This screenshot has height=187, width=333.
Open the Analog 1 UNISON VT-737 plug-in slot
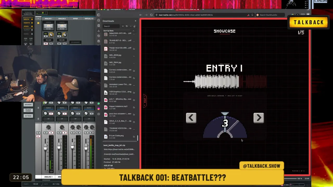pos(48,26)
